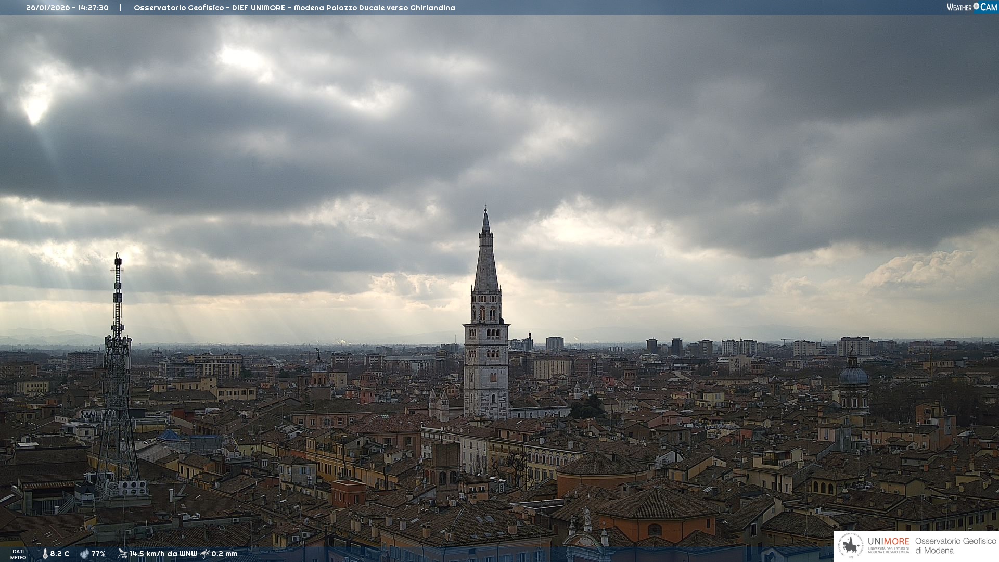The image size is (999, 562).
Task: Click the 14.5 km/h da WNW wind reading
Action: coord(163,554)
